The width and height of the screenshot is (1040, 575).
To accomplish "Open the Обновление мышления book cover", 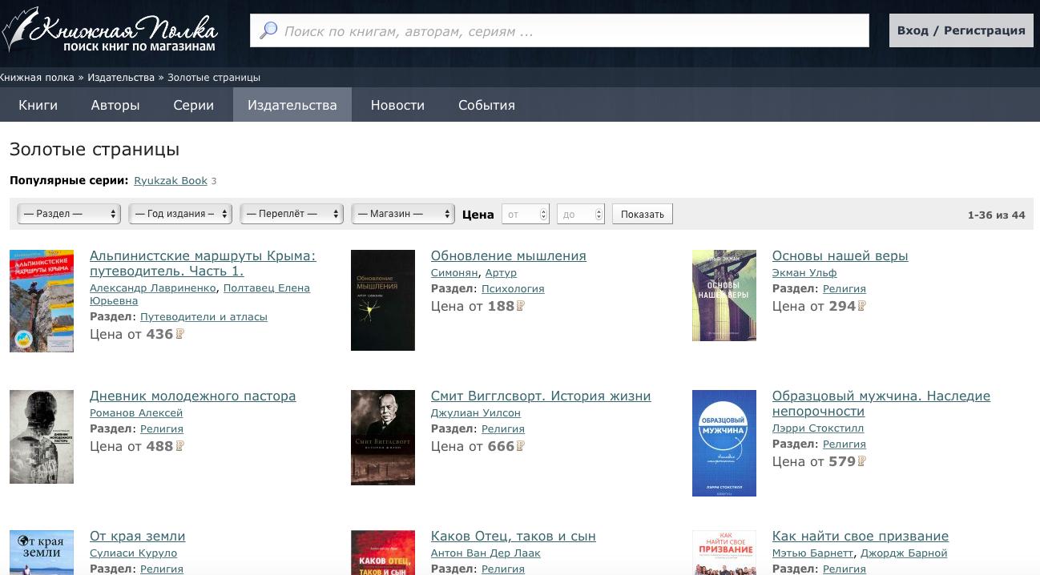I will click(382, 300).
